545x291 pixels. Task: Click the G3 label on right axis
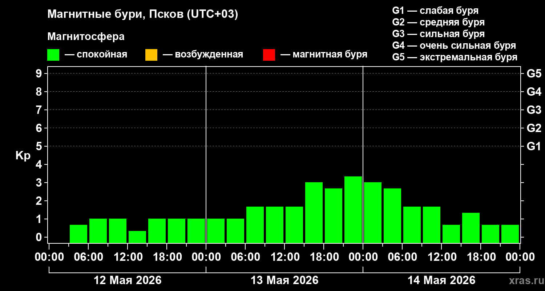(x=534, y=110)
